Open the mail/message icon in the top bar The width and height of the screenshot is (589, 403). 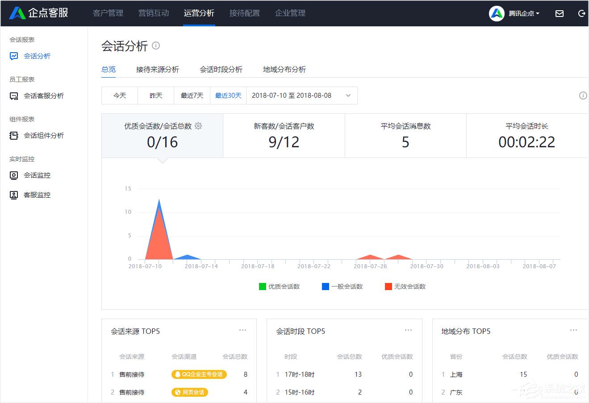pos(559,13)
